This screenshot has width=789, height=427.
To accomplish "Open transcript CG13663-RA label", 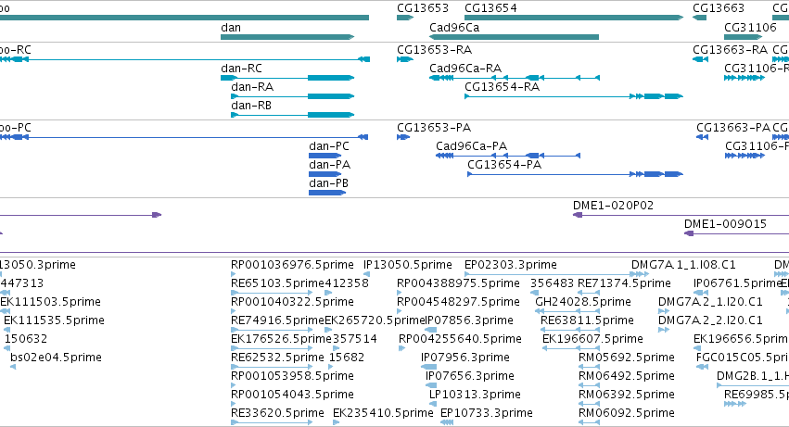I will click(730, 50).
